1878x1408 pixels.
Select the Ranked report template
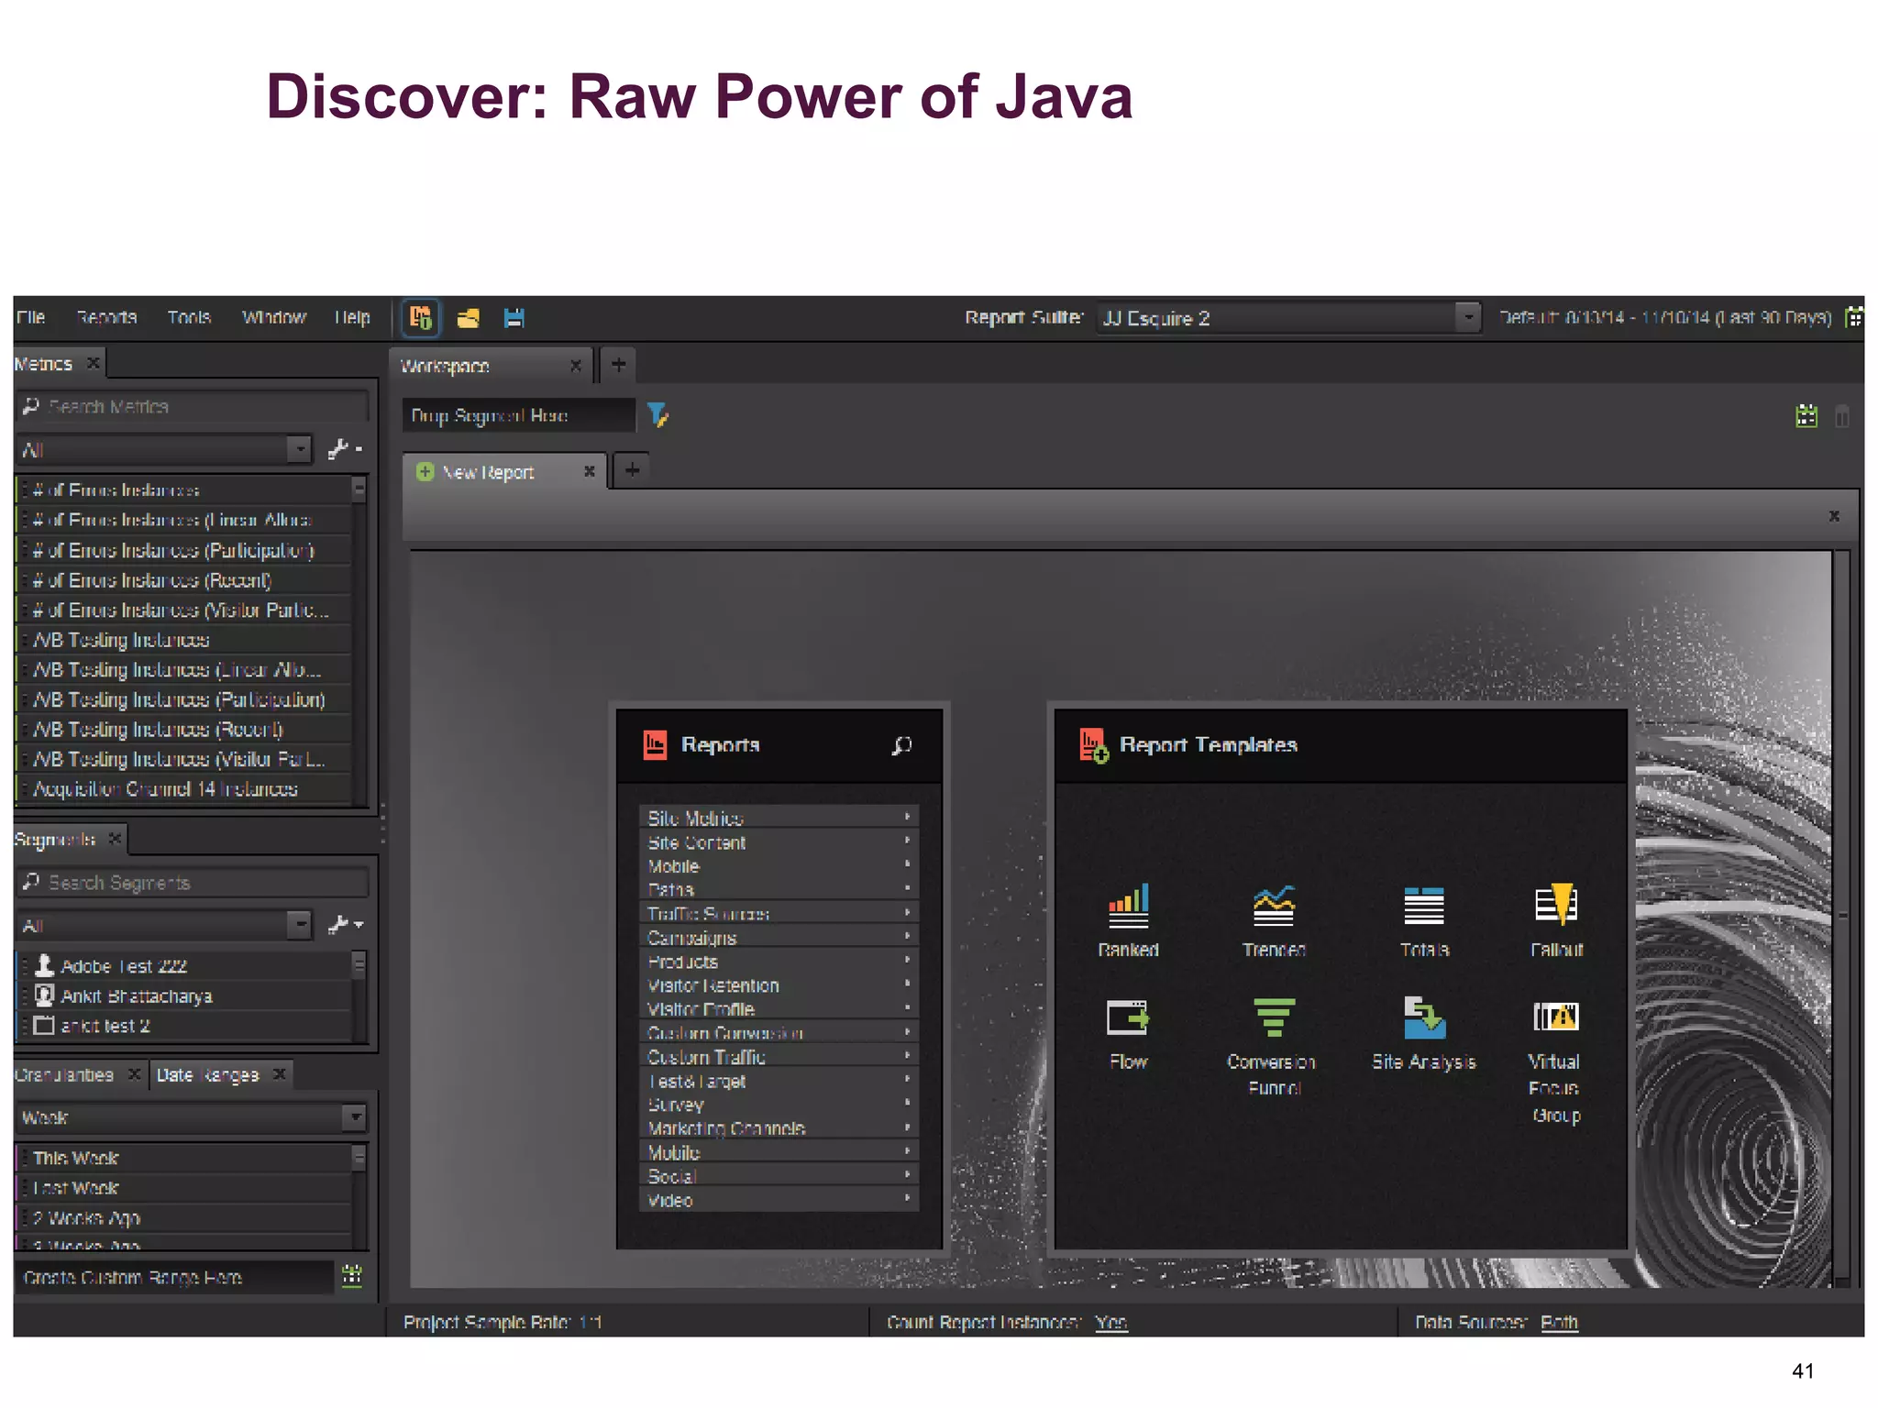1128,920
